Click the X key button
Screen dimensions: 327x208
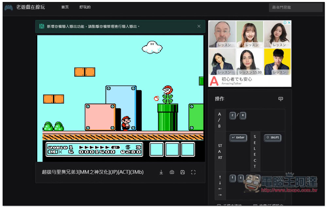(x=243, y=115)
